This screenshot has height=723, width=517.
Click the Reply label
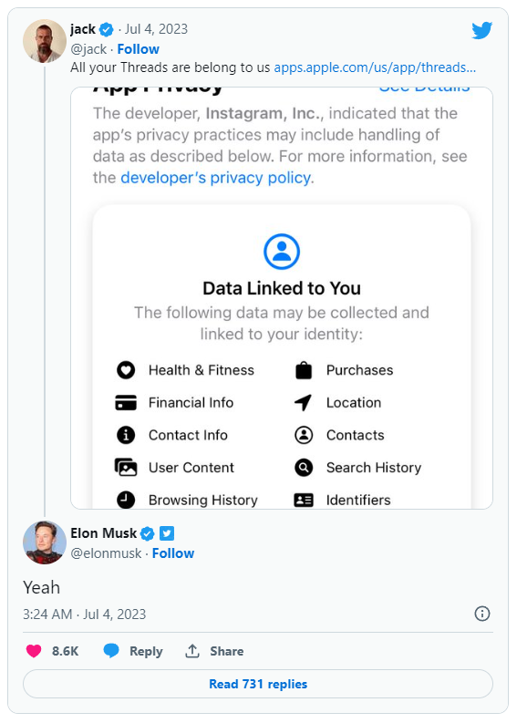coord(146,651)
